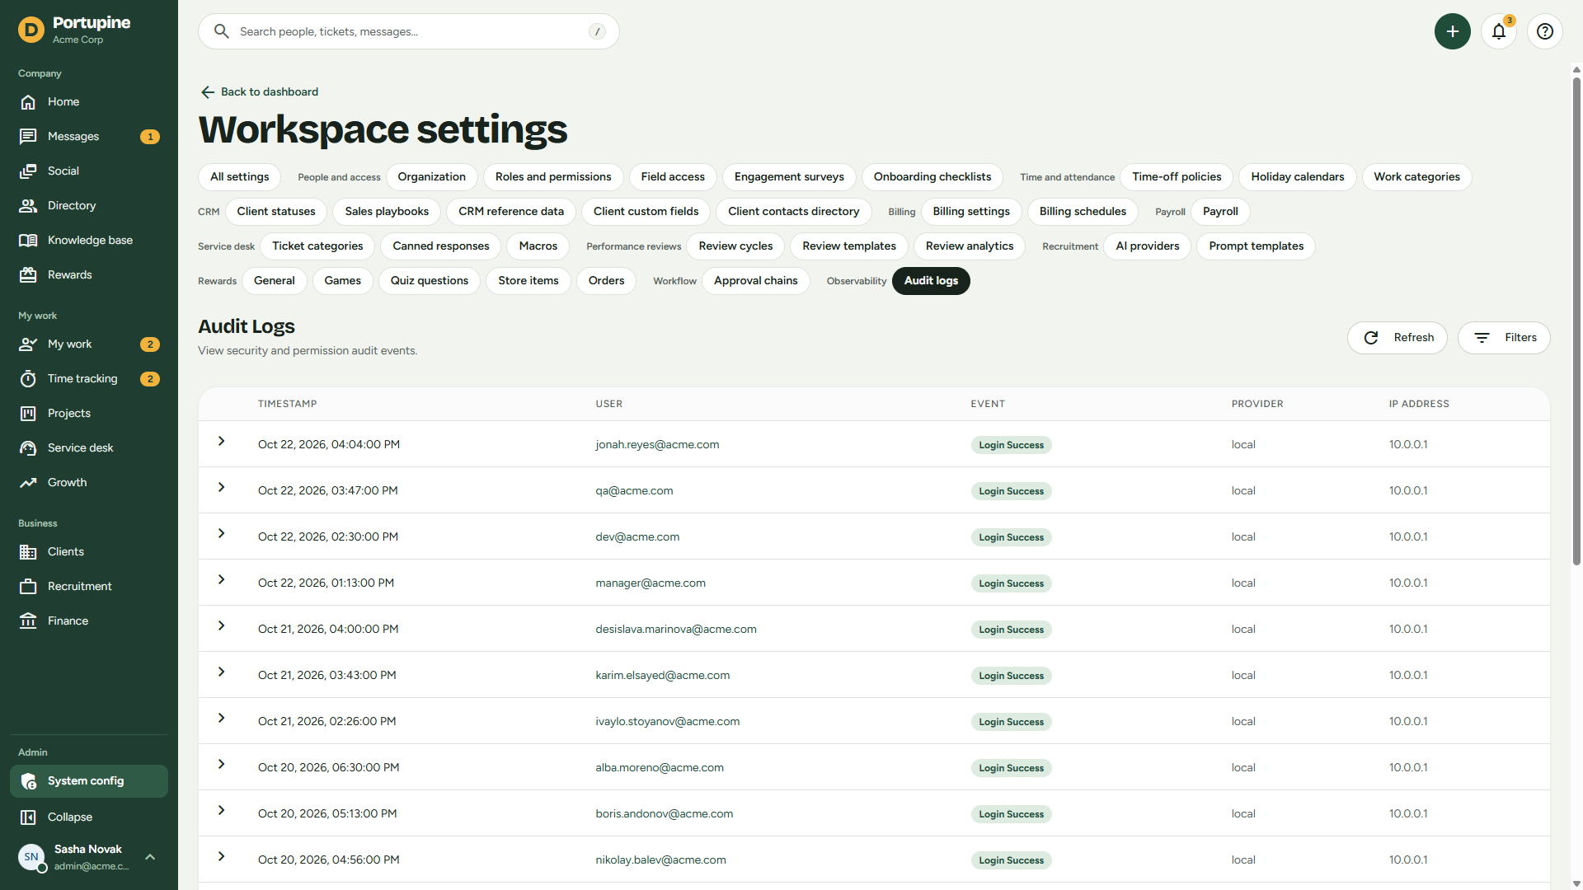Open the Canned responses tab

[441, 246]
